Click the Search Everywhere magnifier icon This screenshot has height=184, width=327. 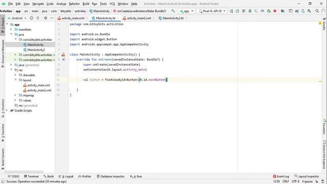click(x=317, y=11)
